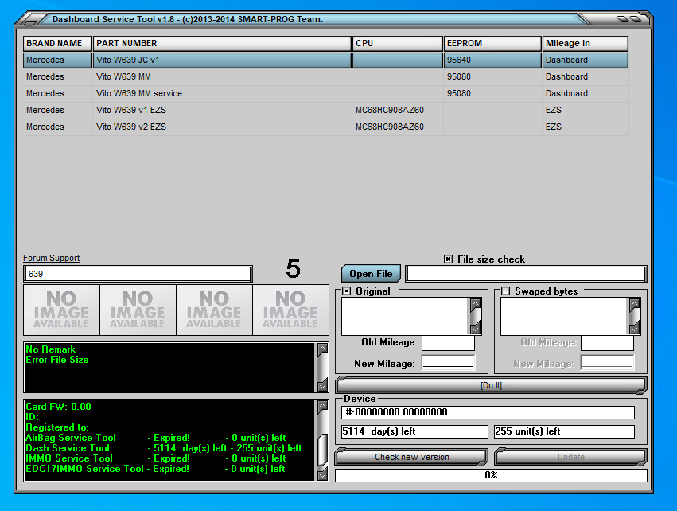Open the Forum Support link
This screenshot has width=677, height=511.
click(52, 258)
